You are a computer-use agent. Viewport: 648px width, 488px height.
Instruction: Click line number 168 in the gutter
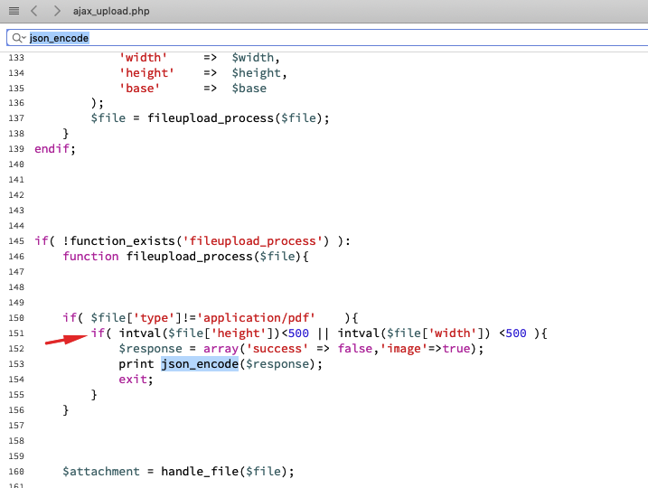pyautogui.click(x=16, y=472)
